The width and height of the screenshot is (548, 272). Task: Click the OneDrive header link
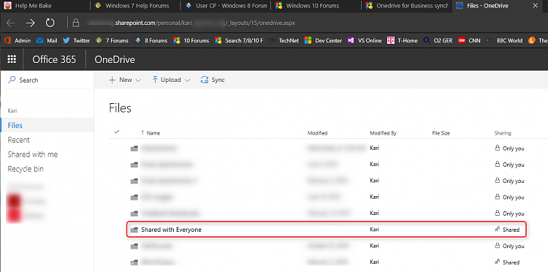pyautogui.click(x=115, y=59)
